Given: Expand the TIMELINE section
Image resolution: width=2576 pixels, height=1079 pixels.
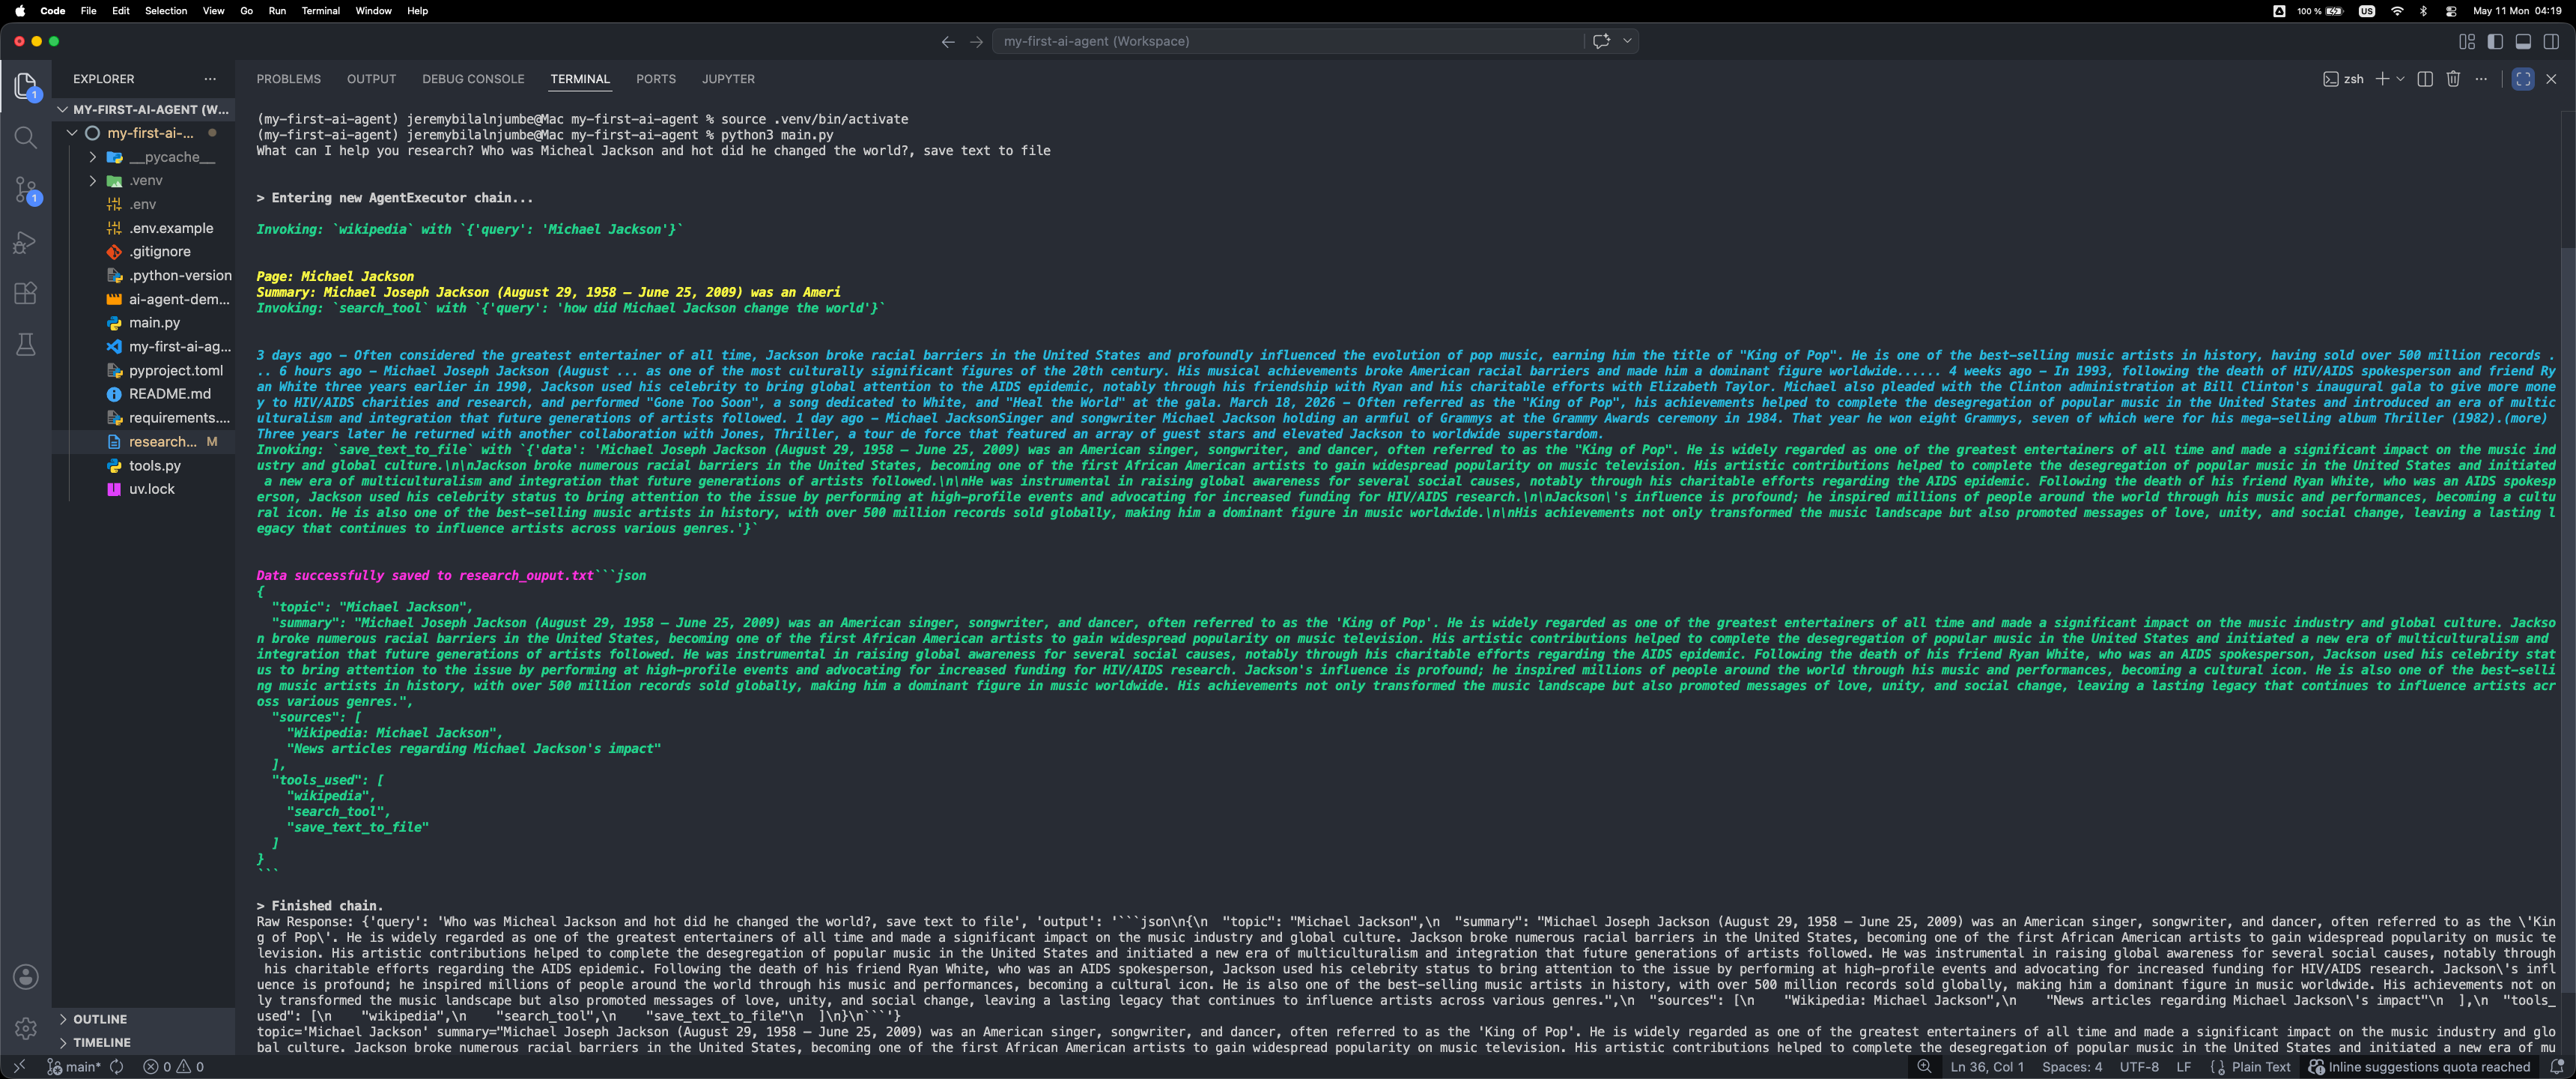Looking at the screenshot, I should pyautogui.click(x=142, y=1042).
